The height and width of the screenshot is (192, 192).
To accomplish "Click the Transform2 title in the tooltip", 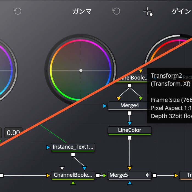I will point(166,76).
